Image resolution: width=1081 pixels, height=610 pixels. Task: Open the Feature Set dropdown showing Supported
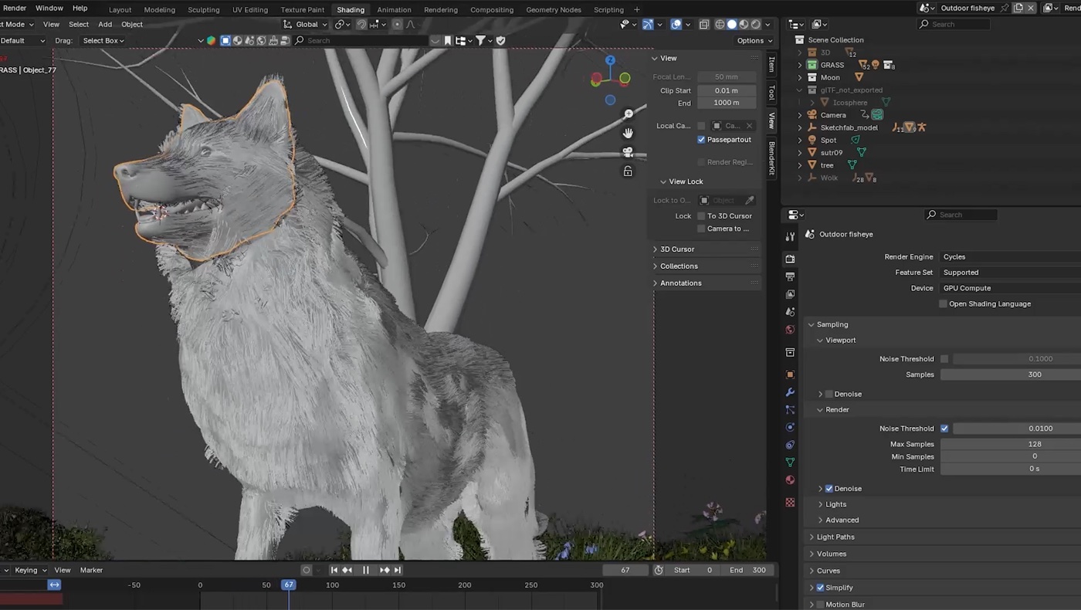click(1010, 273)
